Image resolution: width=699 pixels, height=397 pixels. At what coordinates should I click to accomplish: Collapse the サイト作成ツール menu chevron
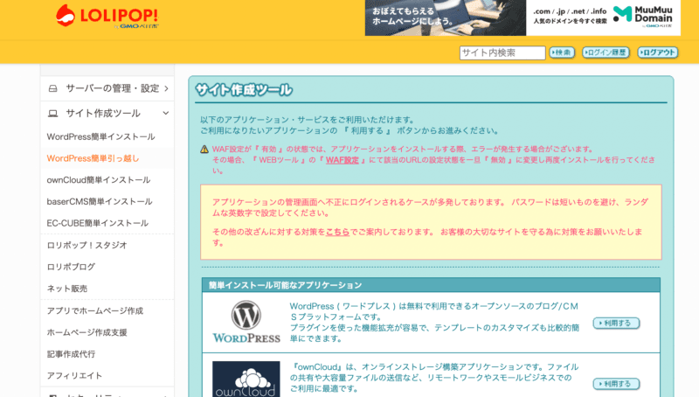pos(164,114)
